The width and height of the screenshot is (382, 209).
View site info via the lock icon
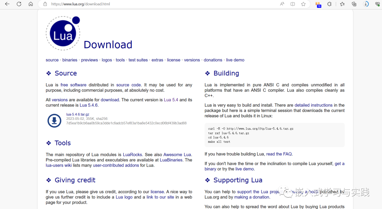[x=45, y=4]
